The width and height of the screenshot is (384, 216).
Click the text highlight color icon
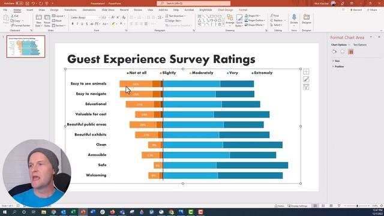(113, 24)
